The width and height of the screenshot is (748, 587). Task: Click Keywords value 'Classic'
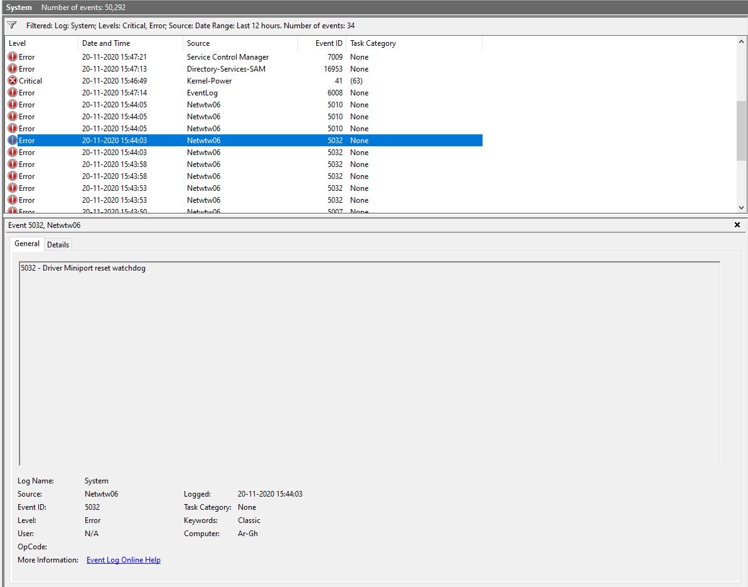(249, 520)
